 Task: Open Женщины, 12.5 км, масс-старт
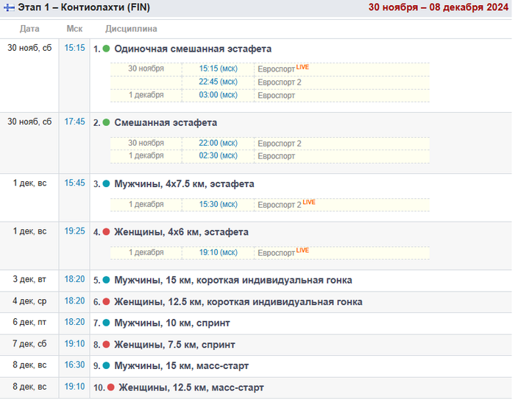coord(191,387)
